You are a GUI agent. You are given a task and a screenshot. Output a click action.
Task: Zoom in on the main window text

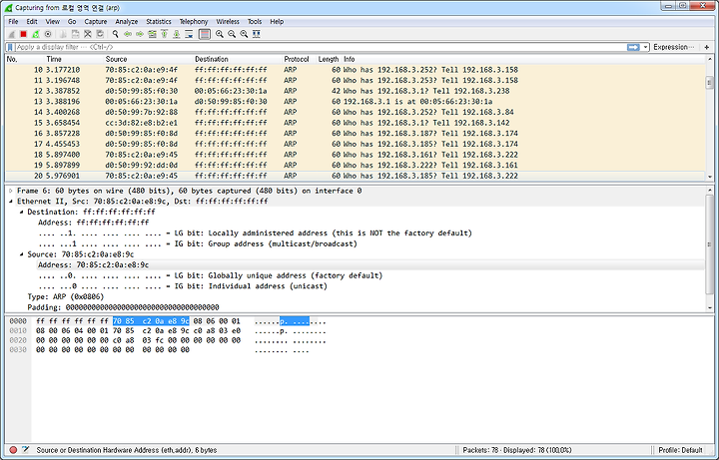220,34
